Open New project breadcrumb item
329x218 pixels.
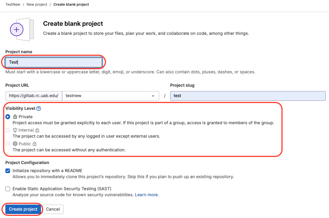coord(37,5)
